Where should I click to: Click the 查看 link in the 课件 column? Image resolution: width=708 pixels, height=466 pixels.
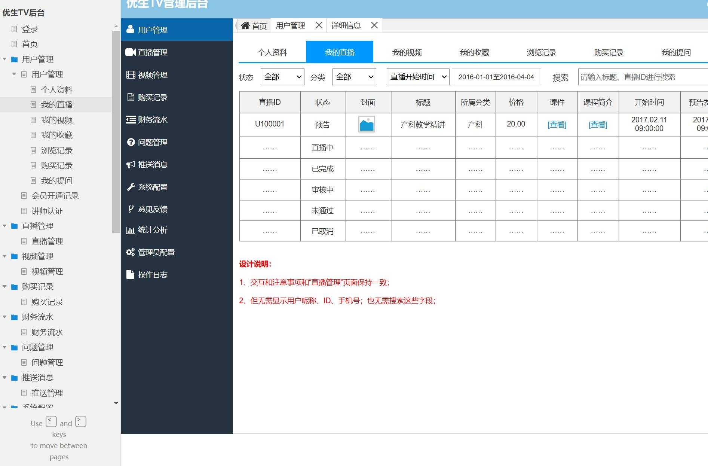[x=557, y=125]
